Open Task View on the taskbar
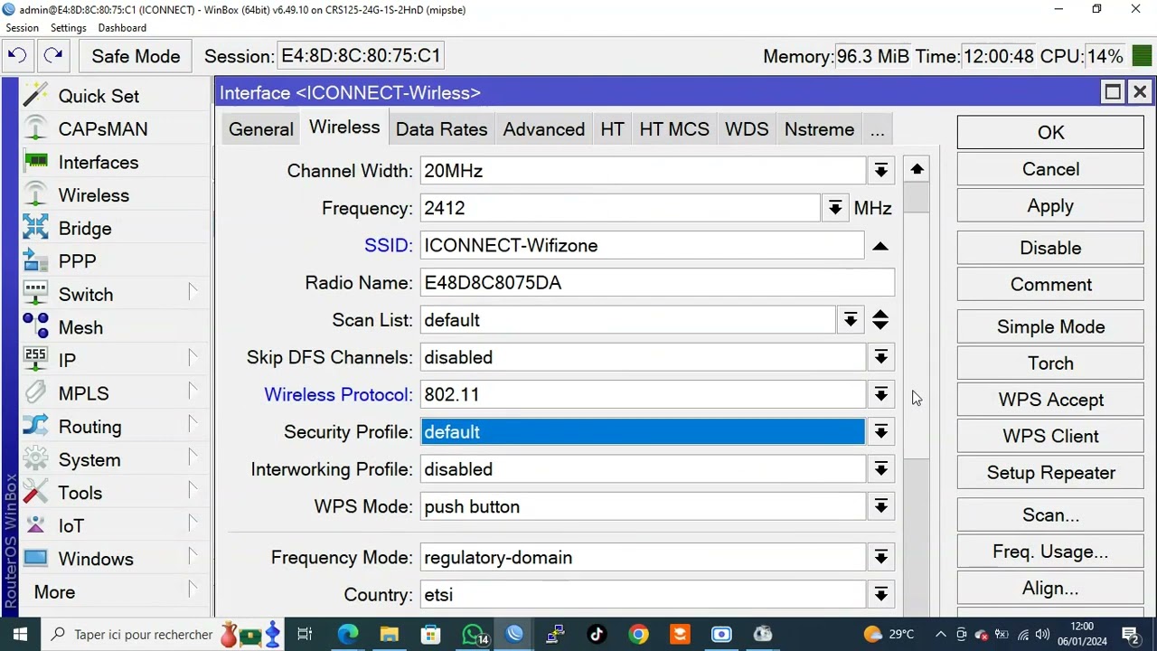1157x651 pixels. pyautogui.click(x=305, y=634)
